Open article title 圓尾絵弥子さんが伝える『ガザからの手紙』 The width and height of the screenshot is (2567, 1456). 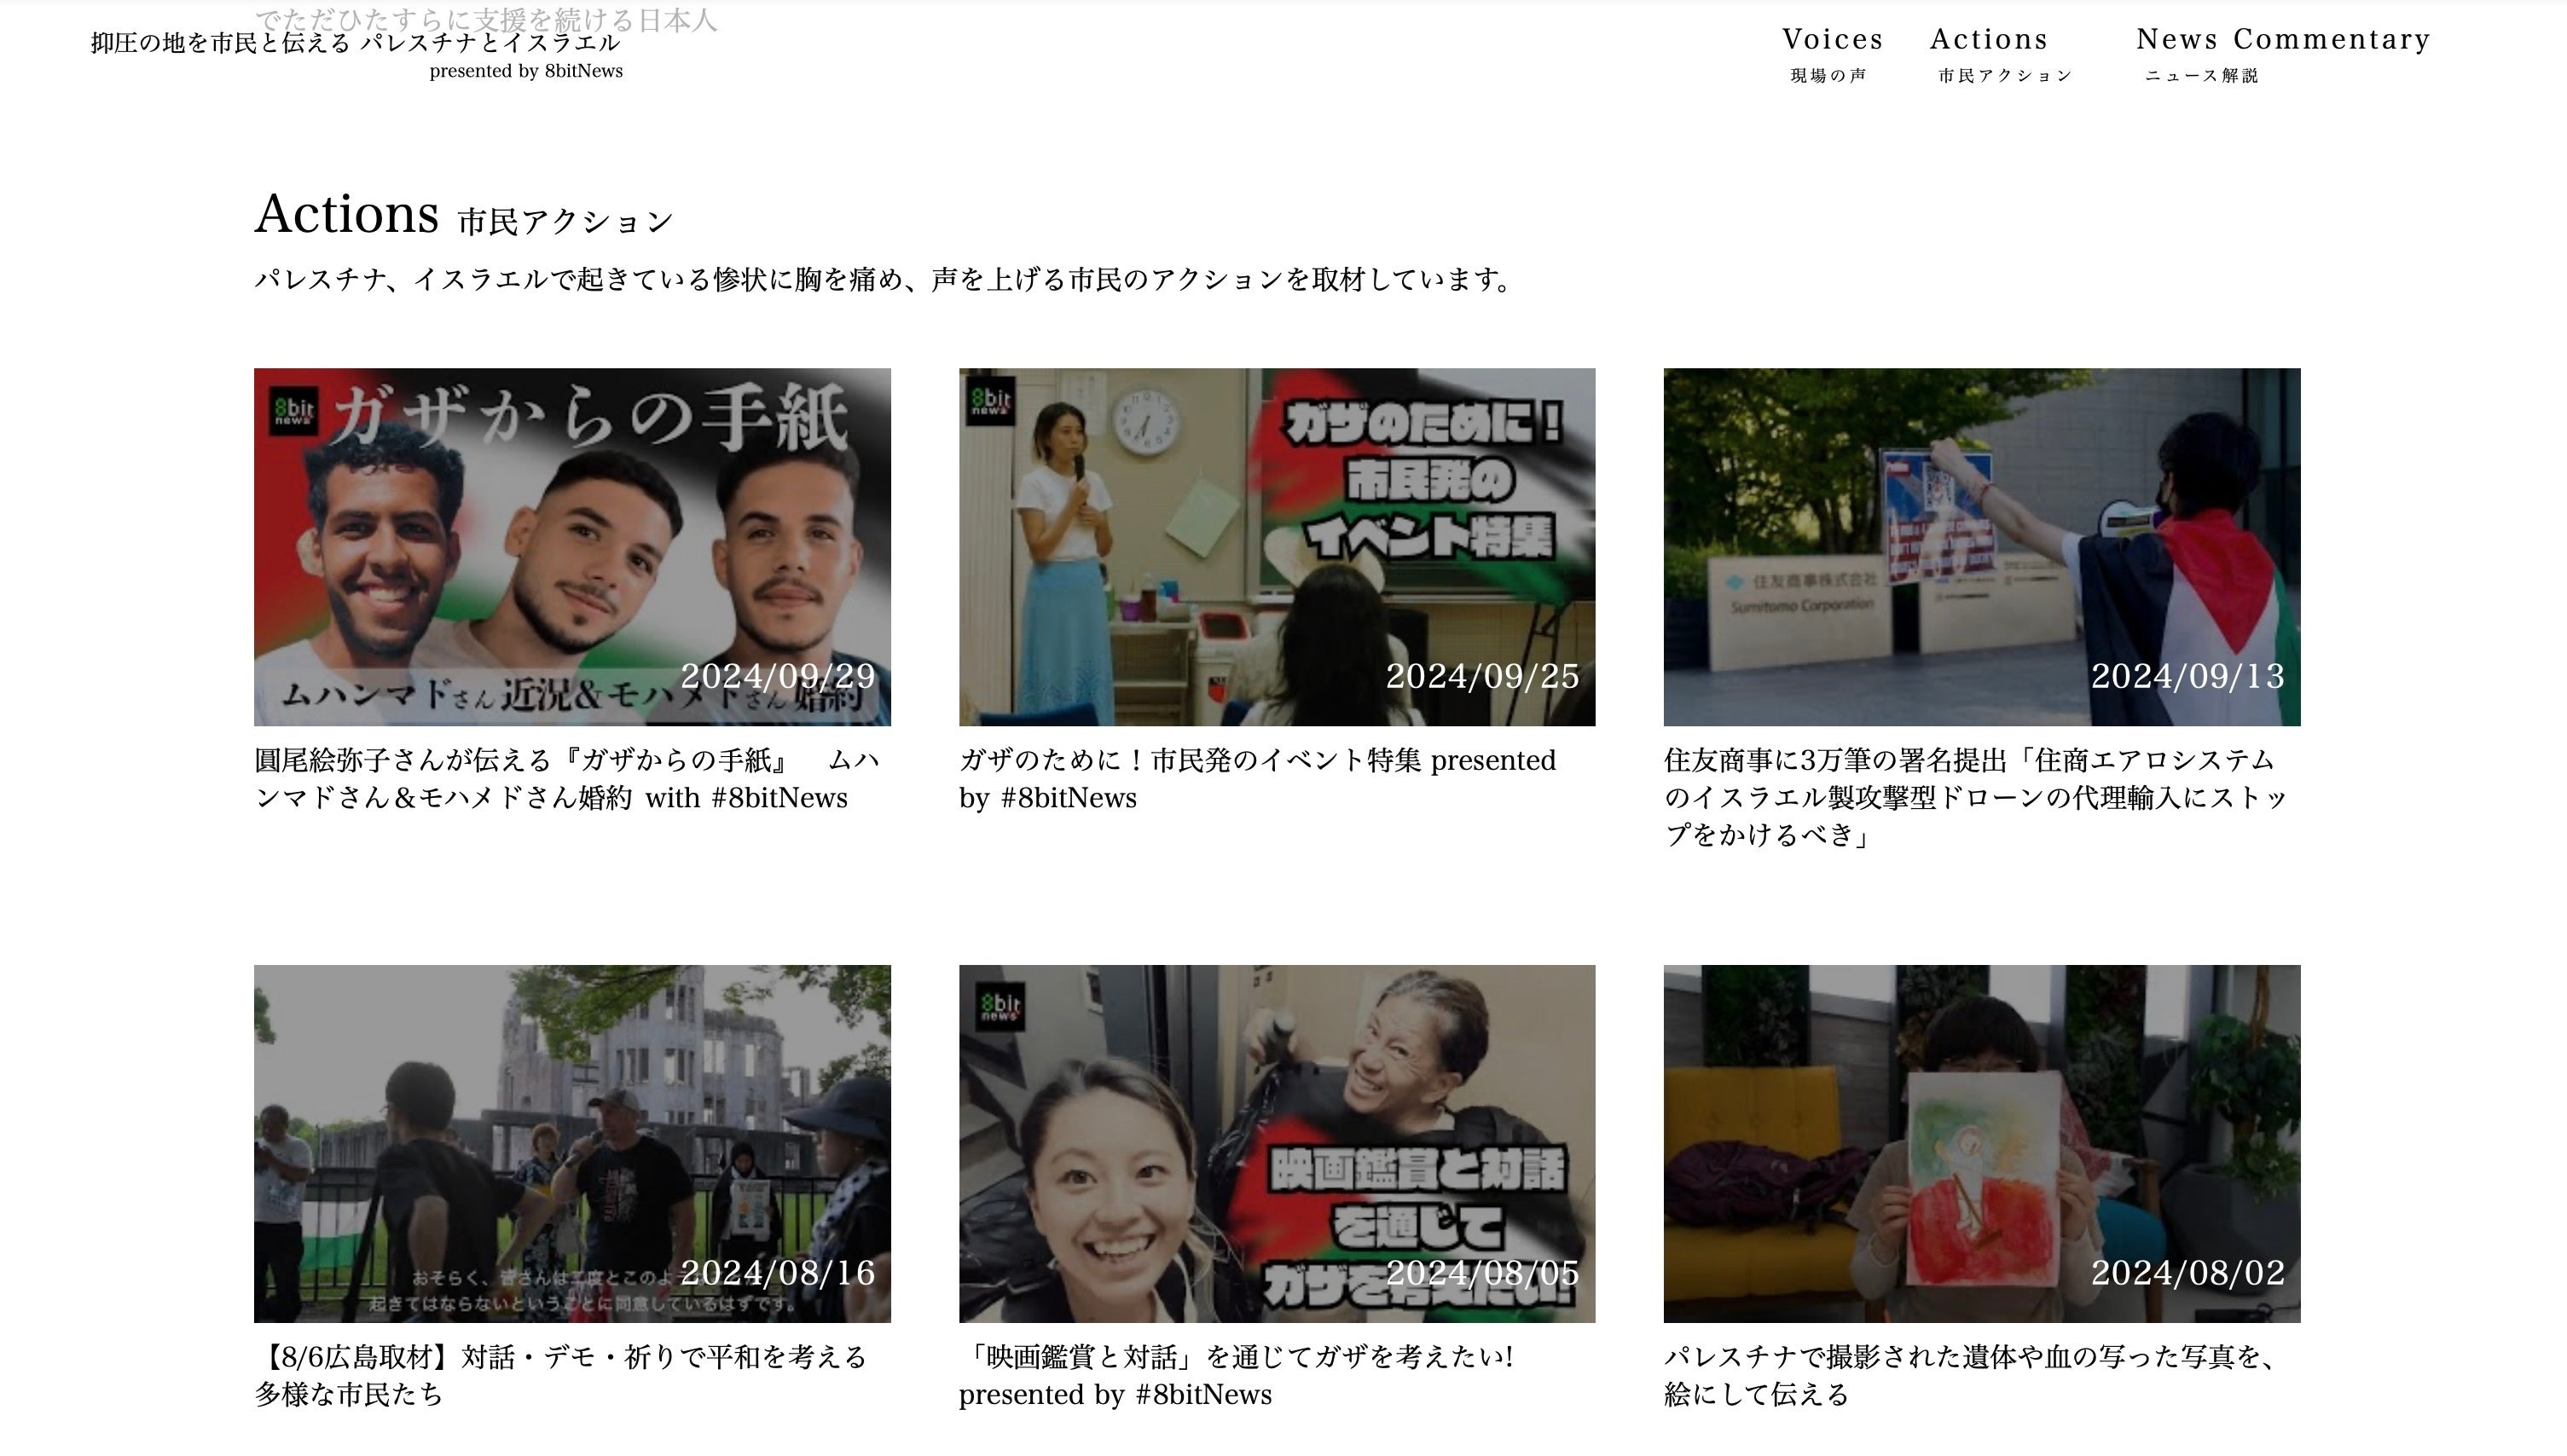[x=566, y=779]
